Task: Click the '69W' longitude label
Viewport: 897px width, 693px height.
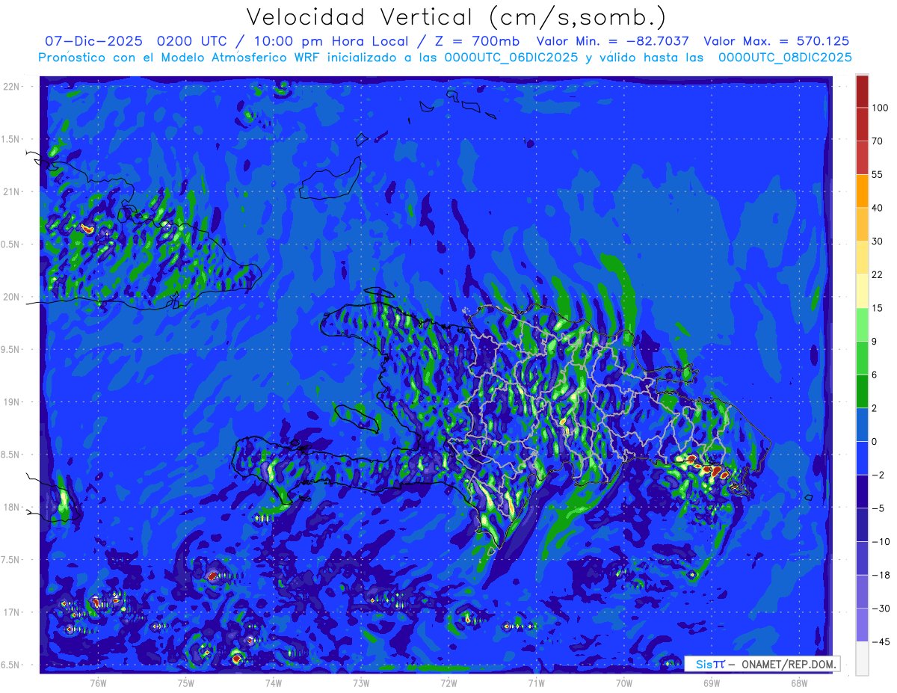Action: [712, 683]
